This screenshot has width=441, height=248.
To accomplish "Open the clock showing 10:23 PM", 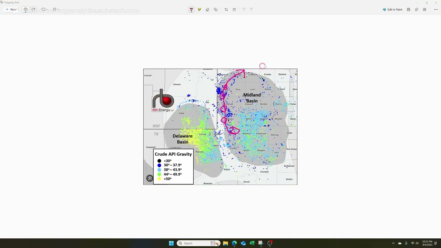I will pyautogui.click(x=427, y=243).
